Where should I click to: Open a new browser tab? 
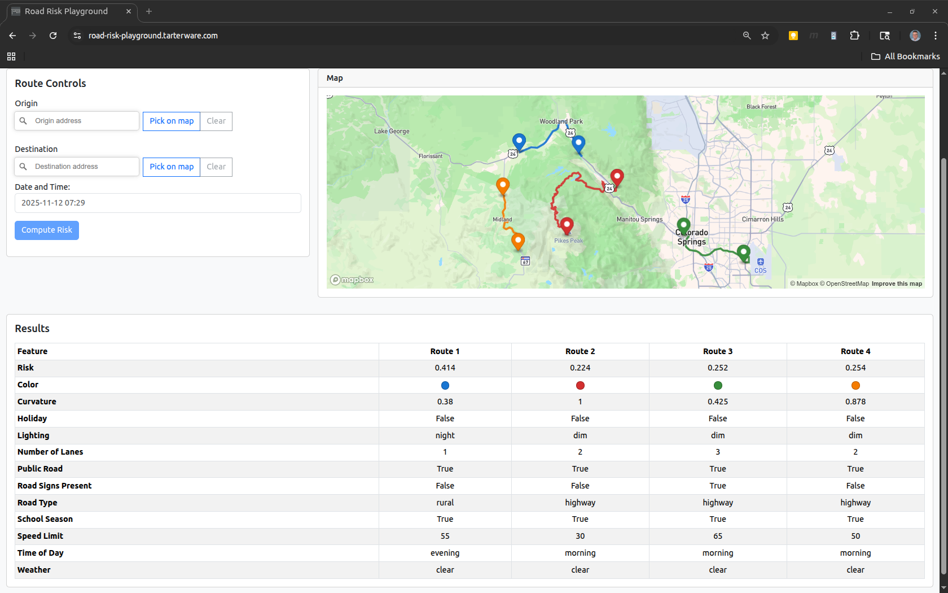(148, 11)
